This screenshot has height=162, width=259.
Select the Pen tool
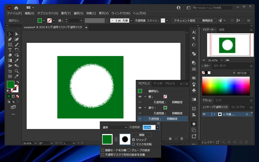[10, 39]
